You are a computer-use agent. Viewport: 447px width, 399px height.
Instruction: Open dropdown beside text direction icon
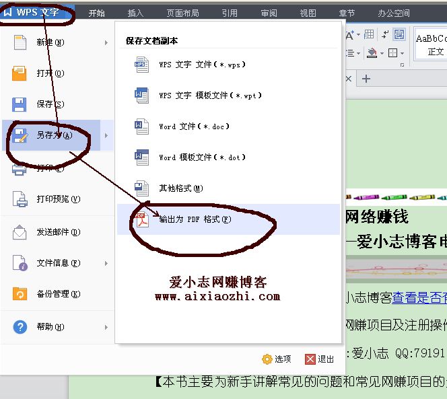pos(358,35)
